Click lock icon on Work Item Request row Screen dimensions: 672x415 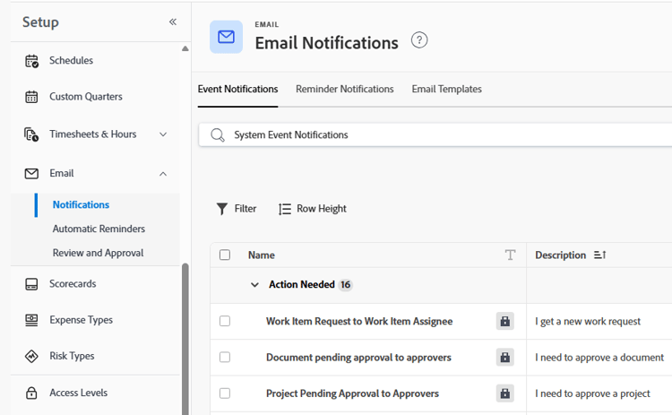[504, 321]
